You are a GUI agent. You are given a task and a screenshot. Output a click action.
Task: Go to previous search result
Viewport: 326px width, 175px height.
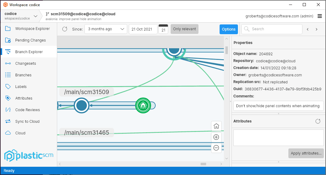coord(308,29)
